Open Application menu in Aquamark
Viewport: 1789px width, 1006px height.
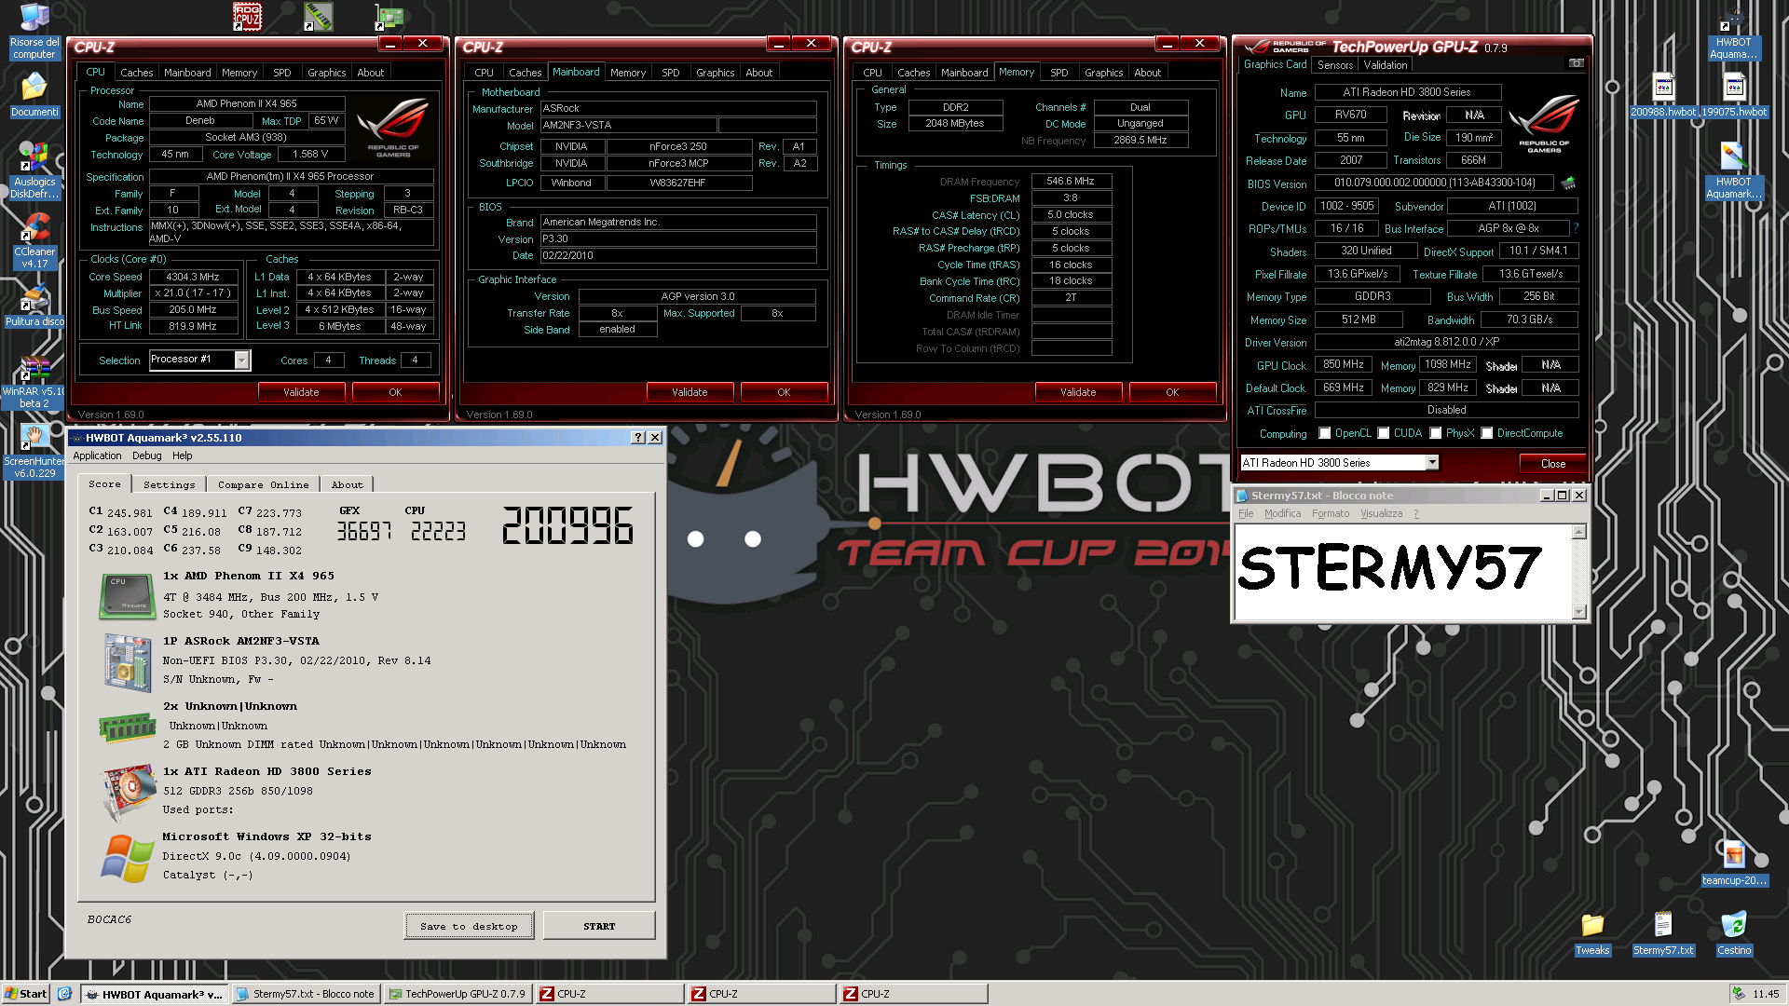click(97, 455)
